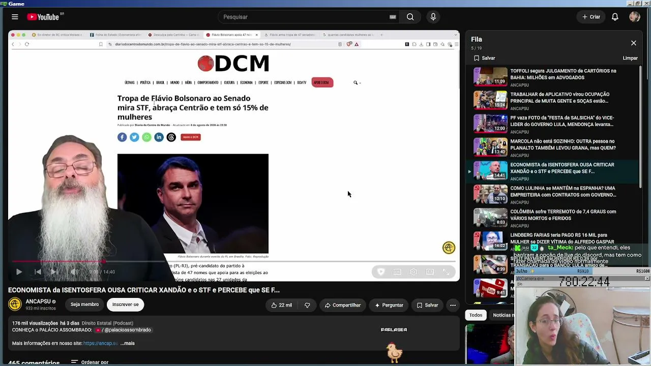Toggle subtitles in the player

pyautogui.click(x=397, y=272)
